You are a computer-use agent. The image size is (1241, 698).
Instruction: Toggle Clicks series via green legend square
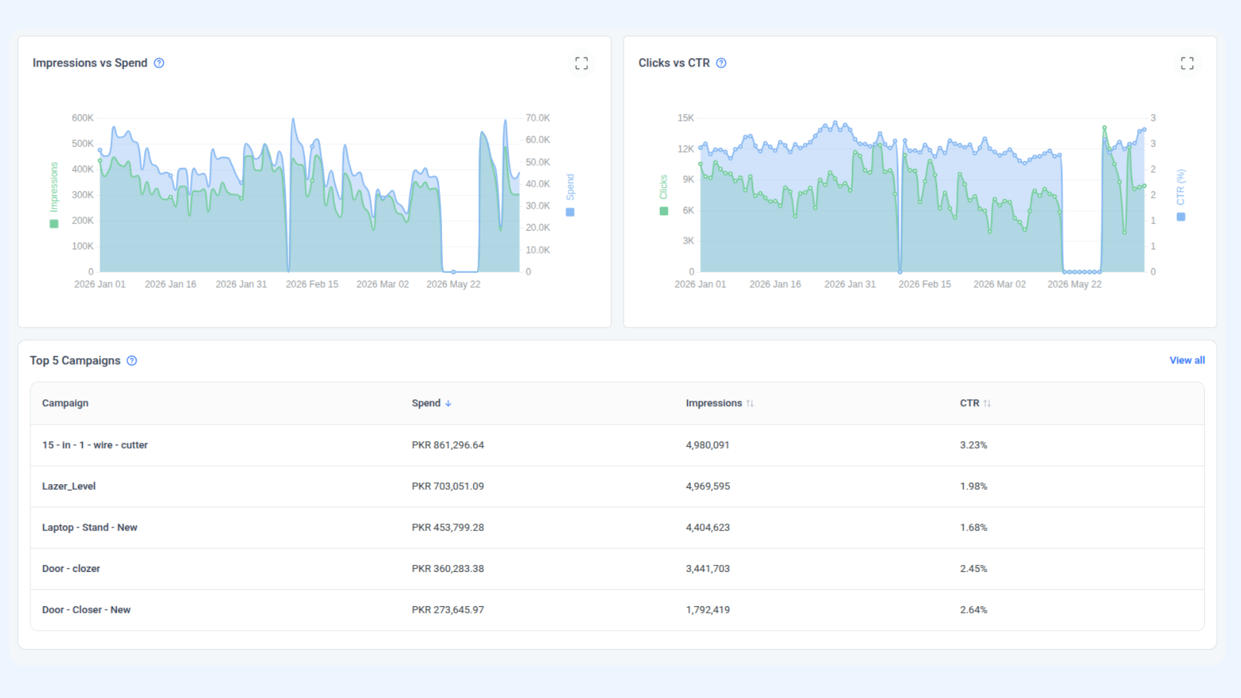pos(664,211)
